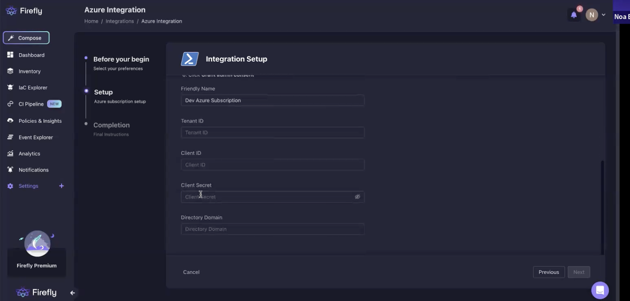
Task: Click the Analytics chart icon
Action: pos(10,153)
